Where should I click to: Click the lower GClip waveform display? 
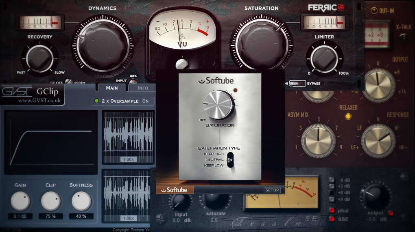127,196
